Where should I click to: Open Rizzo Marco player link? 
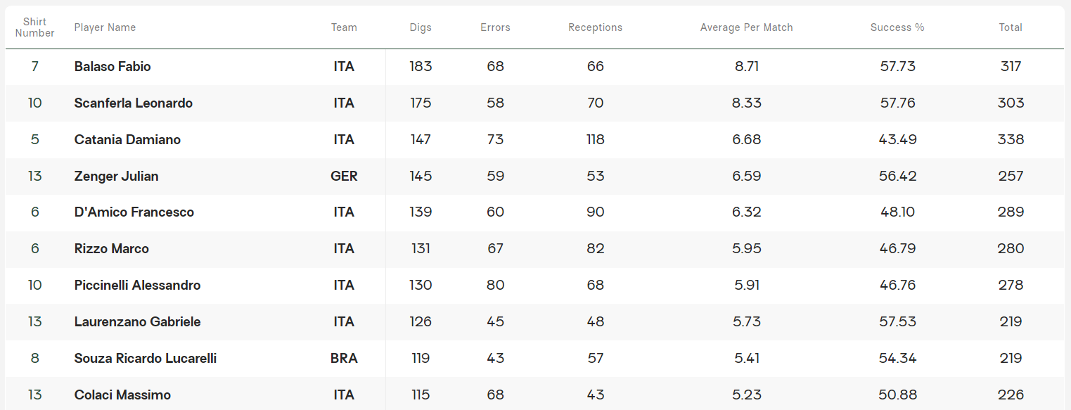click(111, 249)
